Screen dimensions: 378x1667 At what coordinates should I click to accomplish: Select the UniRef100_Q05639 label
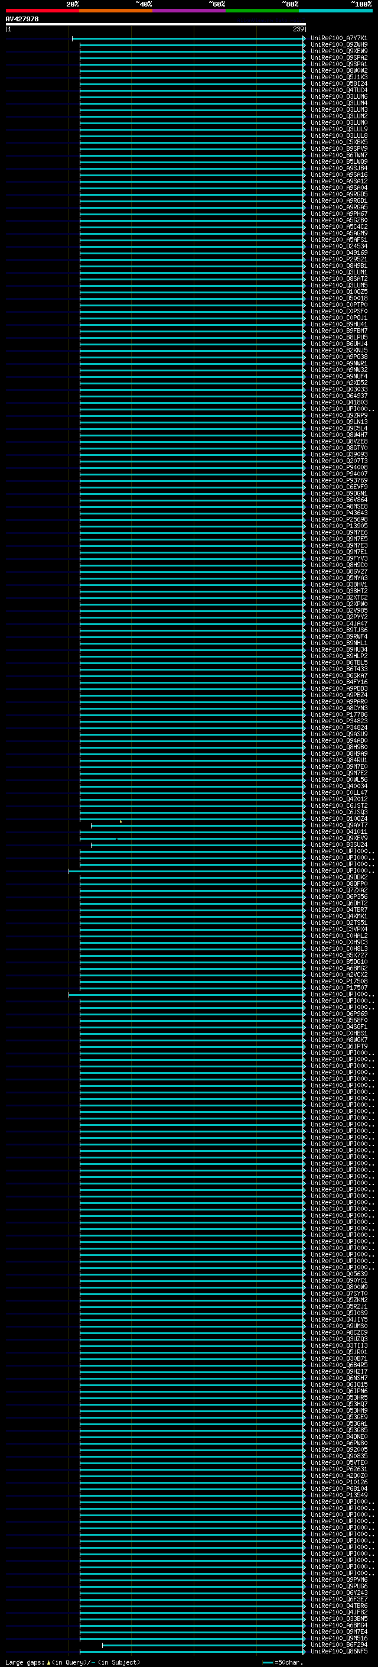point(338,1274)
